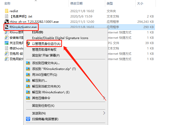Click the 【免责声明】.txt text file icon
Image resolution: width=191 pixels, height=125 pixels.
[x=7, y=16]
